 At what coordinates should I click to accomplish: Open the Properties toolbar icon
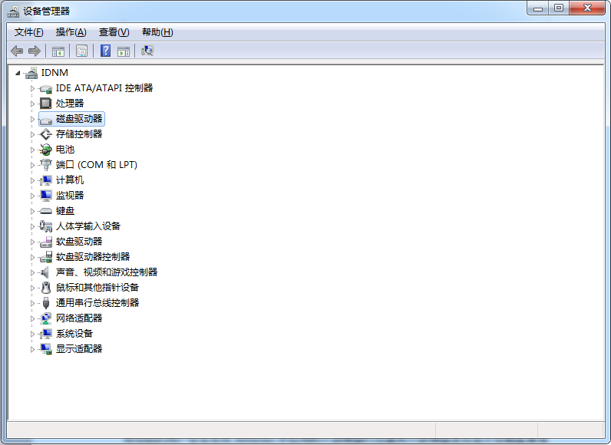click(82, 51)
